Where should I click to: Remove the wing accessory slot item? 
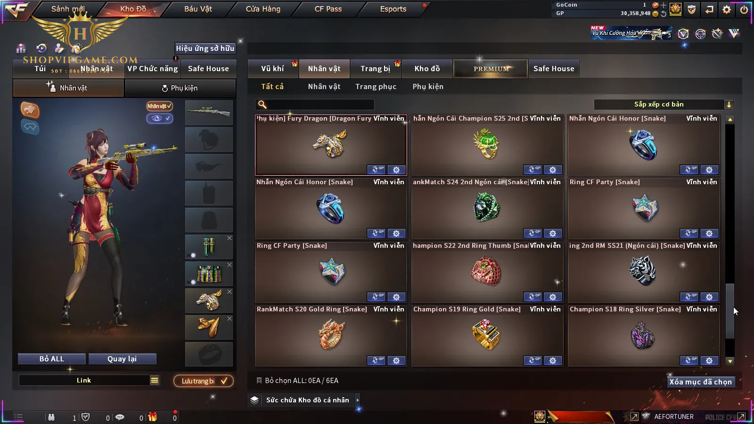[x=229, y=318]
